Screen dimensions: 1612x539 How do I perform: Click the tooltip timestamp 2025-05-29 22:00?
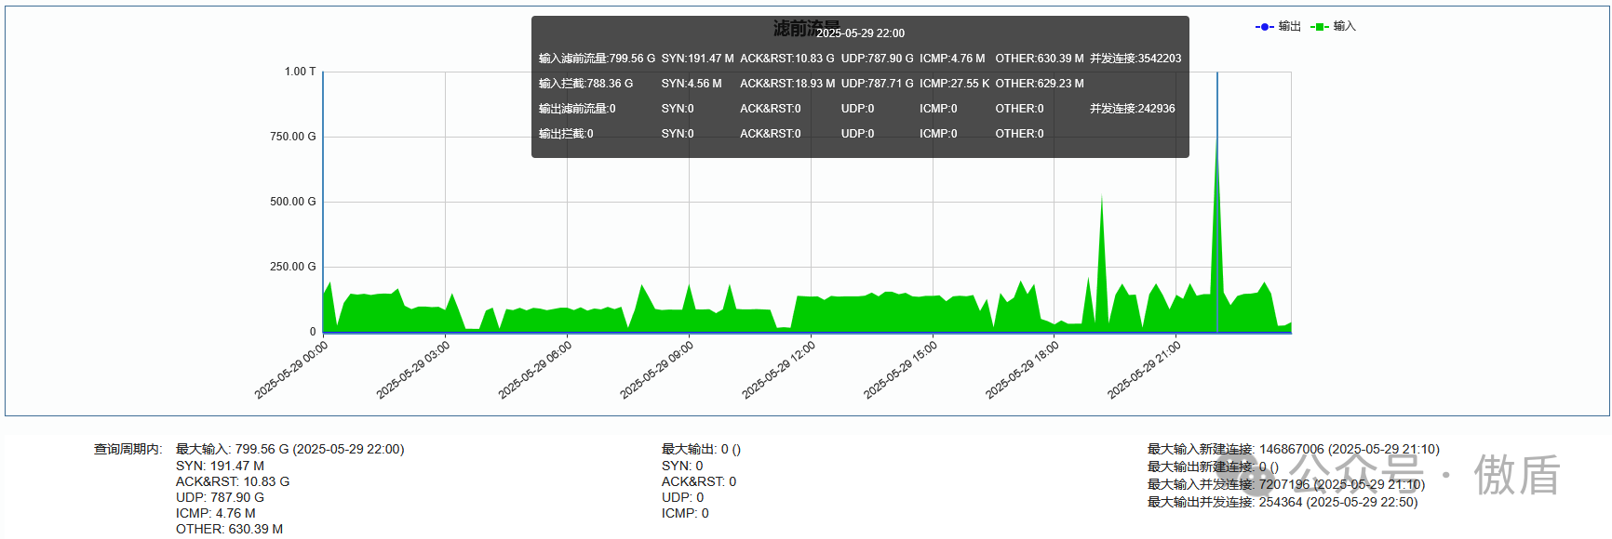coord(860,33)
